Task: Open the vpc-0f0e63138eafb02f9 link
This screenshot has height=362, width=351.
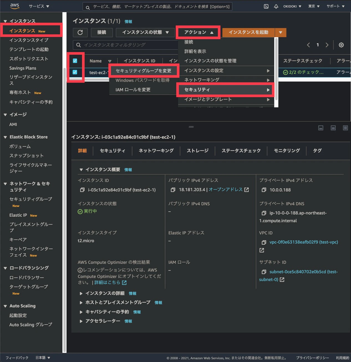Action: click(x=304, y=242)
